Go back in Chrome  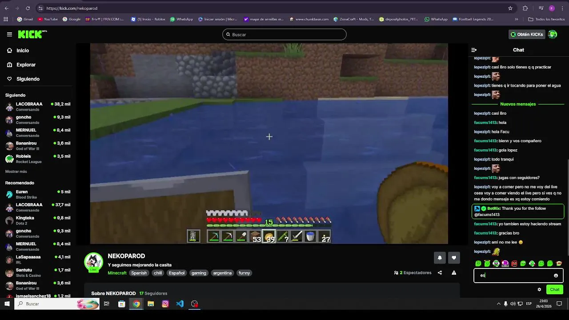click(x=7, y=8)
